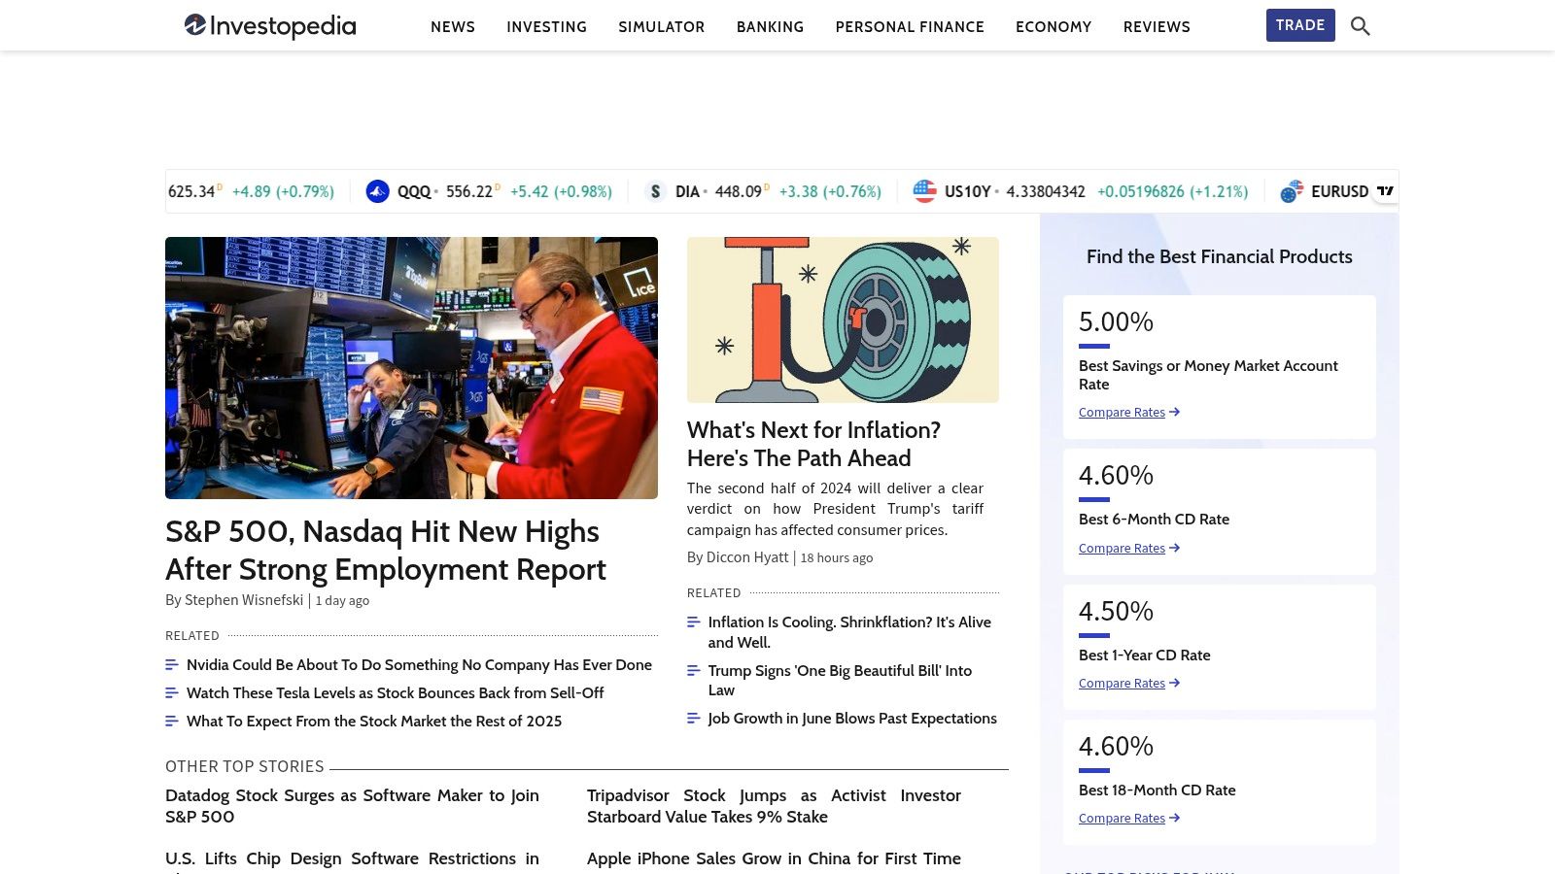Open Apple iPhone Sales Grow in China story
Image resolution: width=1555 pixels, height=874 pixels.
click(x=774, y=858)
